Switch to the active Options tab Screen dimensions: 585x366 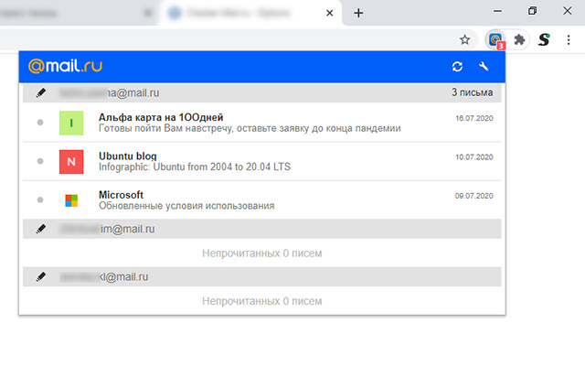[250, 13]
